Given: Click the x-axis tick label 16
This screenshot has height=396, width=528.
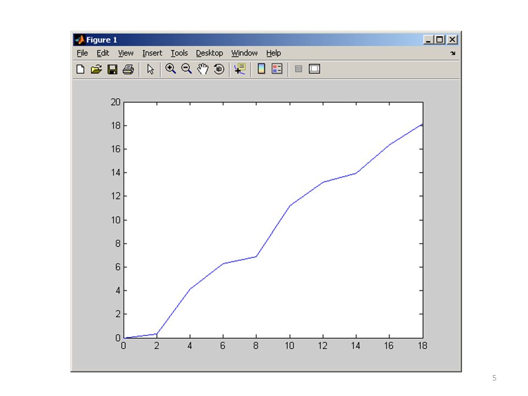Looking at the screenshot, I should (389, 346).
